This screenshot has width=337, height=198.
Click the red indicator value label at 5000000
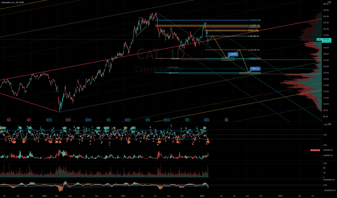pos(315,150)
